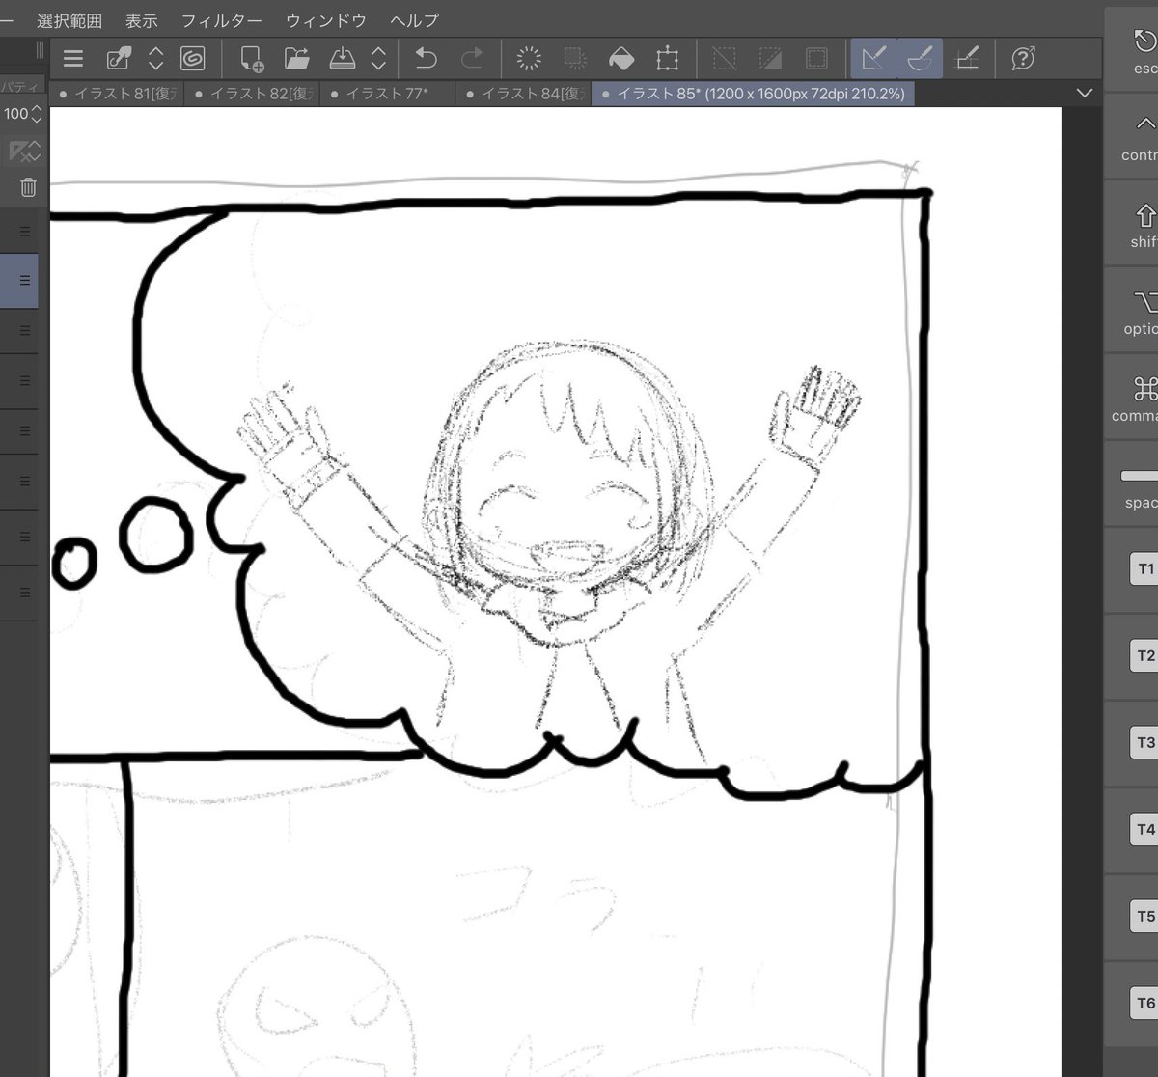This screenshot has height=1077, width=1158.
Task: Open the hamburger main menu
Action: [x=73, y=59]
